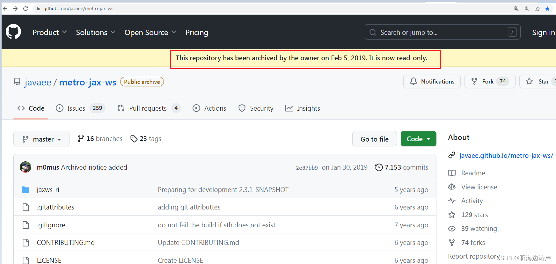Click the Report repository link
Screen dimensions: 556x264
(x=474, y=256)
